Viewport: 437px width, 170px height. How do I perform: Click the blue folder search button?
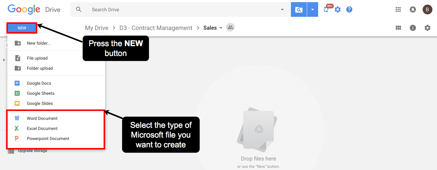click(x=299, y=9)
